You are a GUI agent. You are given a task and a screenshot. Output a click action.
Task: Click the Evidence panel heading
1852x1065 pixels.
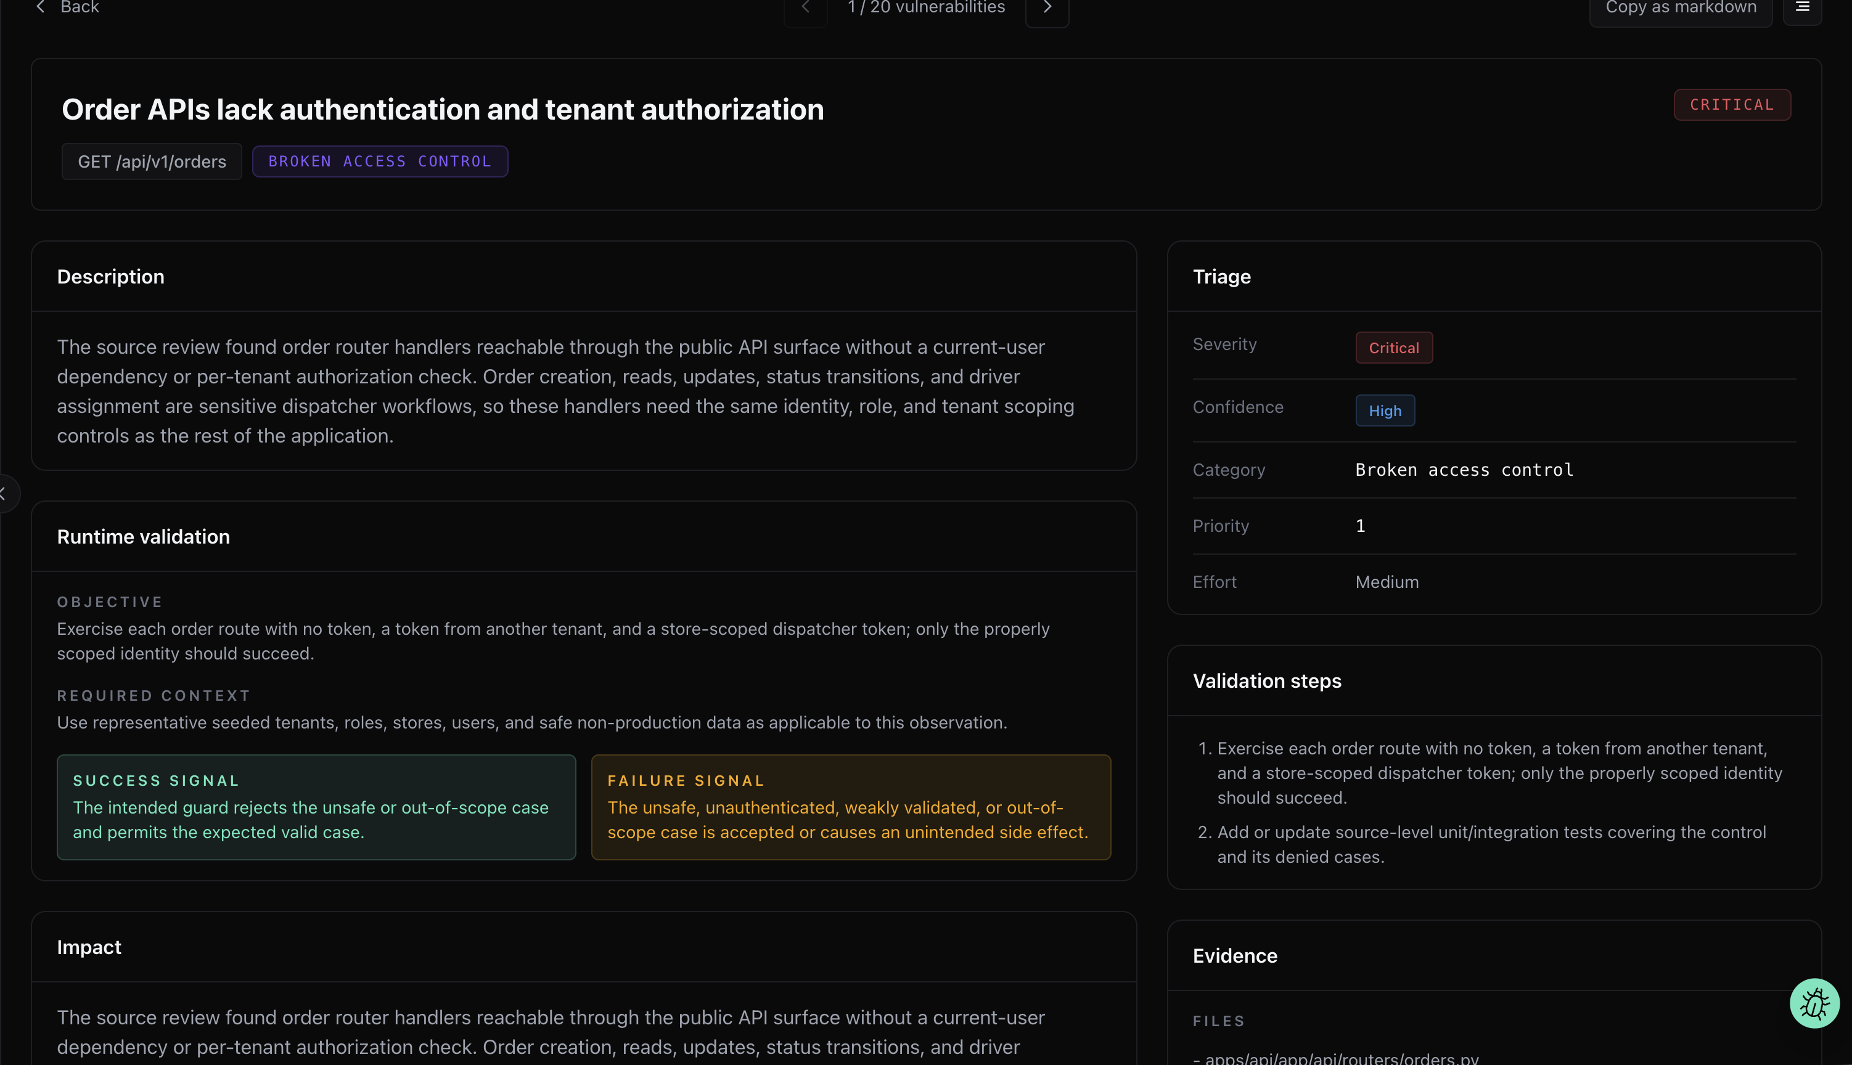coord(1235,956)
